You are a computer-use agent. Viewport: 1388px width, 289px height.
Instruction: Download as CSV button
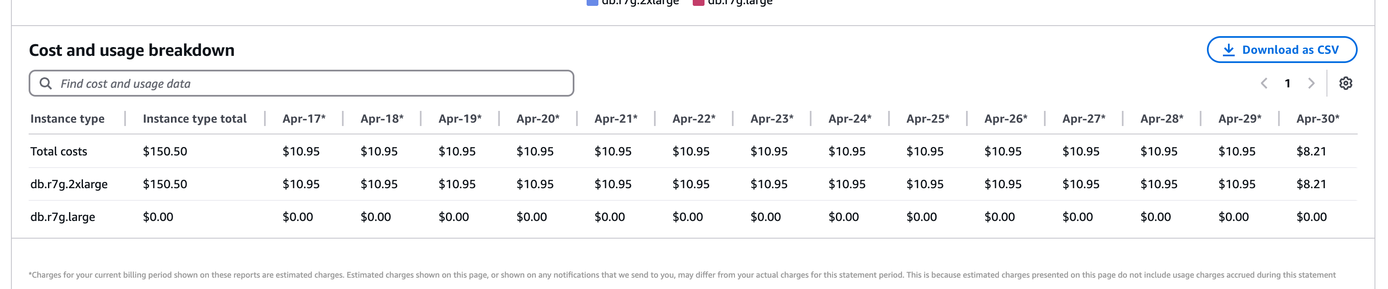1282,50
